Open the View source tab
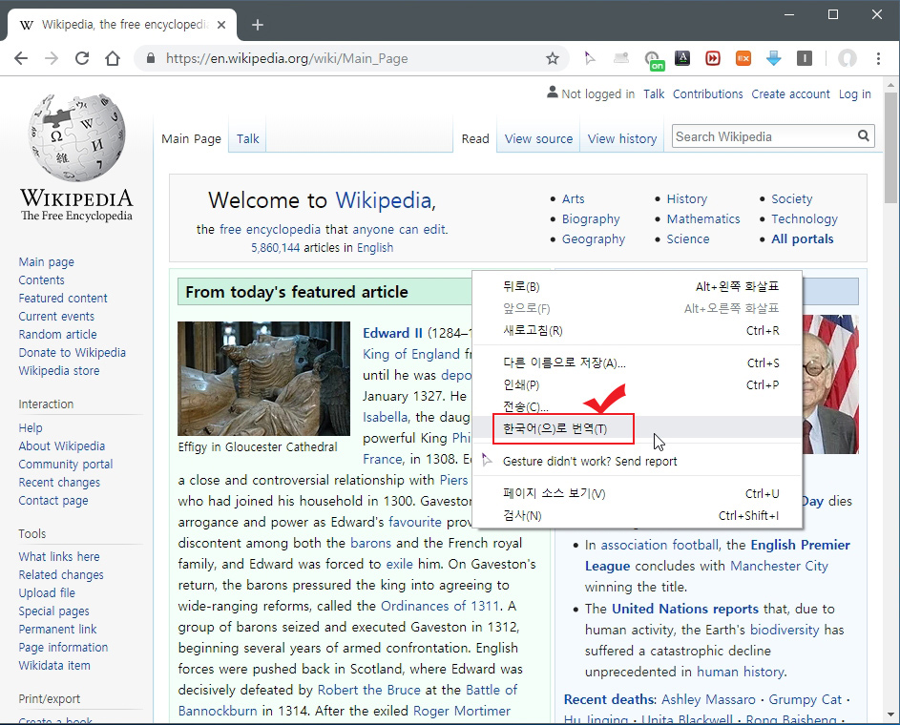Image resolution: width=900 pixels, height=725 pixels. (x=538, y=139)
